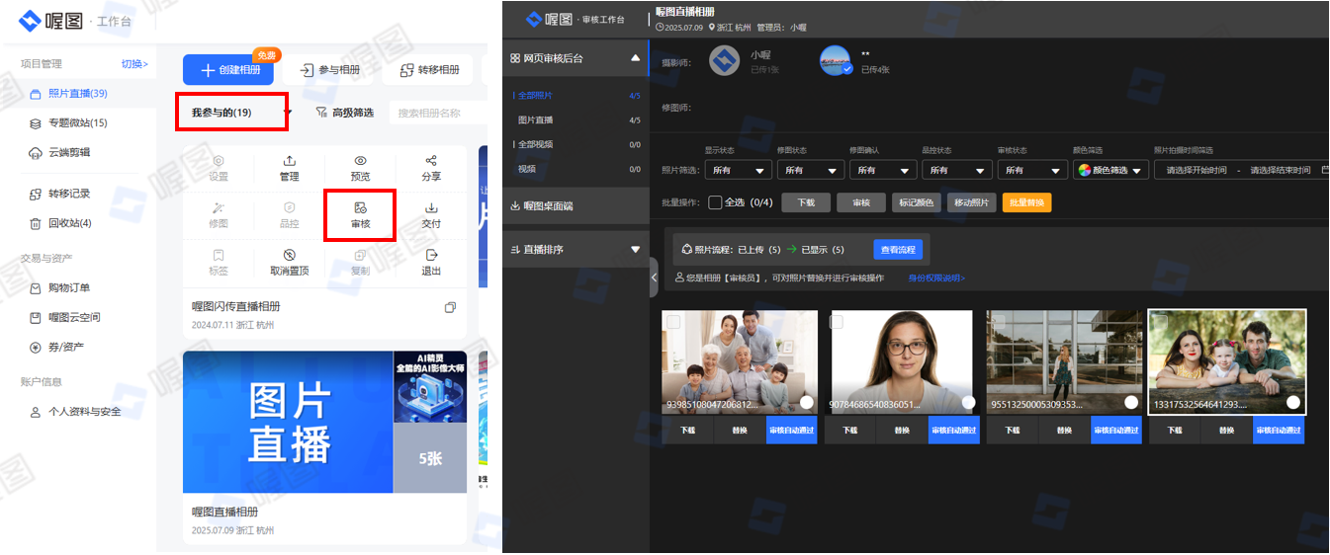Check the box on photo 13317532564641293
The height and width of the screenshot is (555, 1330).
point(1161,322)
